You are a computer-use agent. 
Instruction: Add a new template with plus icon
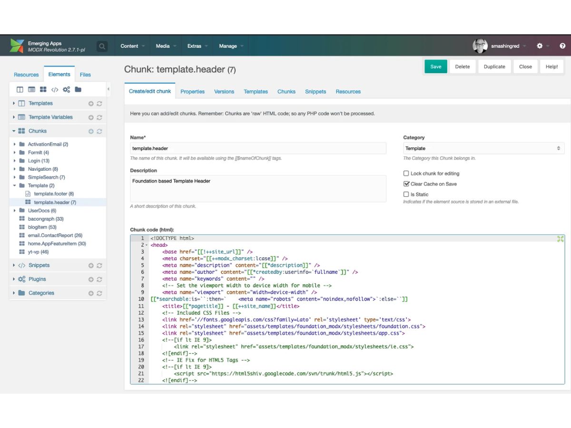tap(91, 104)
